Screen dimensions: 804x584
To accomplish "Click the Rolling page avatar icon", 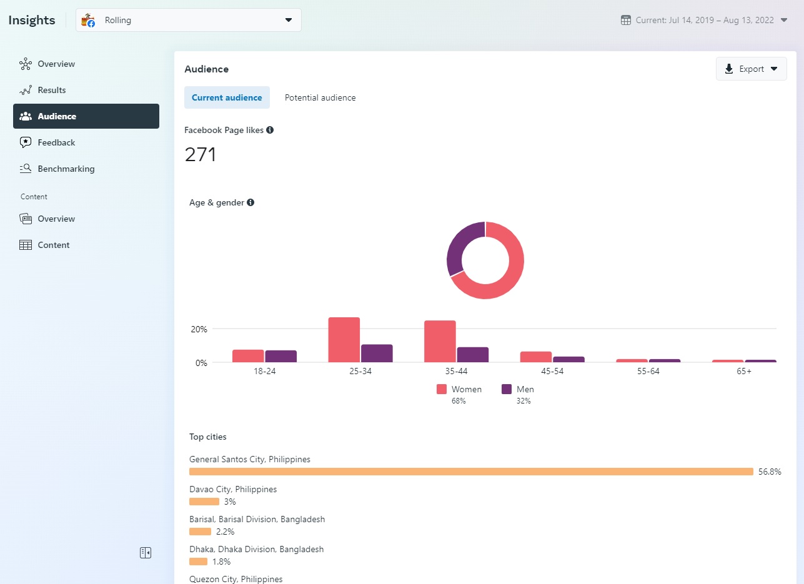I will [89, 20].
